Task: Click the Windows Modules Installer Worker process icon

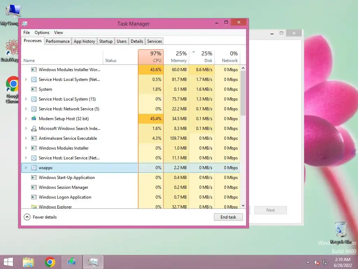Action: point(34,70)
